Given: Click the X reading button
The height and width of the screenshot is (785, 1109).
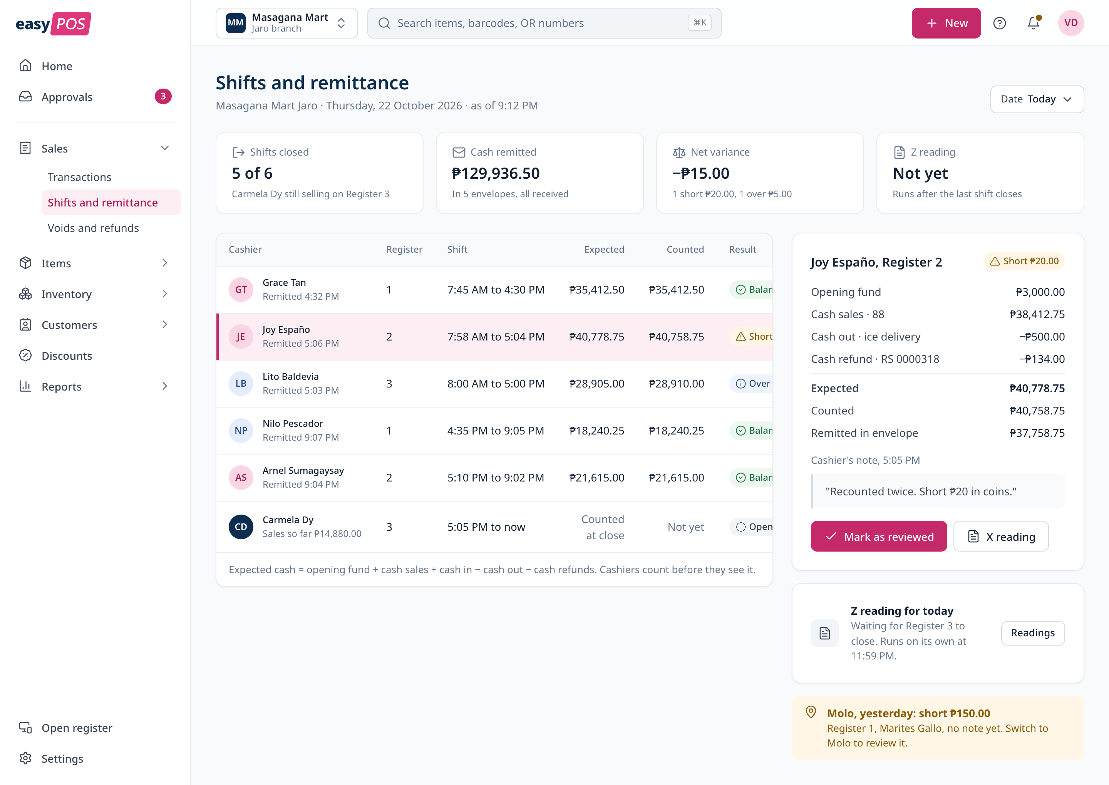Looking at the screenshot, I should [x=1001, y=537].
